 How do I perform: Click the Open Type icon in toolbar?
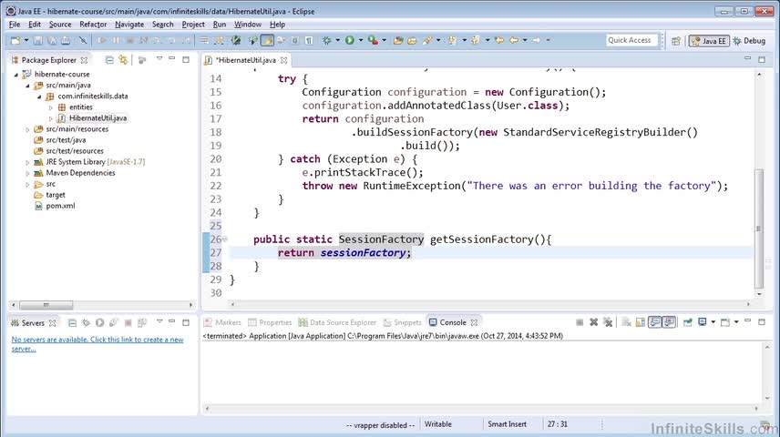pyautogui.click(x=398, y=40)
